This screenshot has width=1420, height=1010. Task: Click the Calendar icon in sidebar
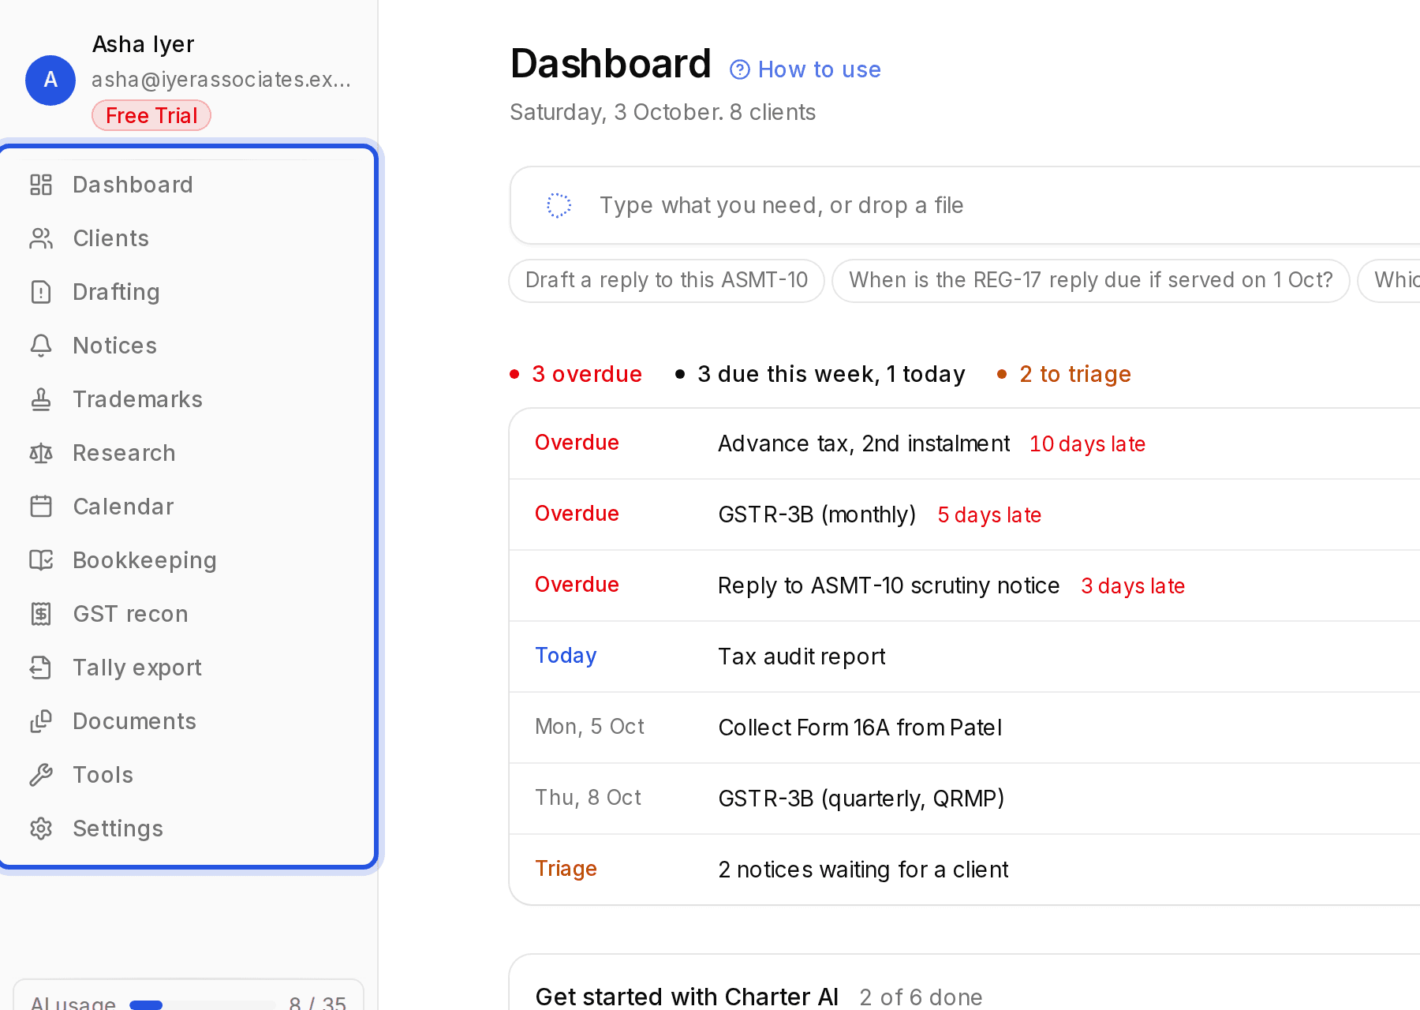coord(41,507)
